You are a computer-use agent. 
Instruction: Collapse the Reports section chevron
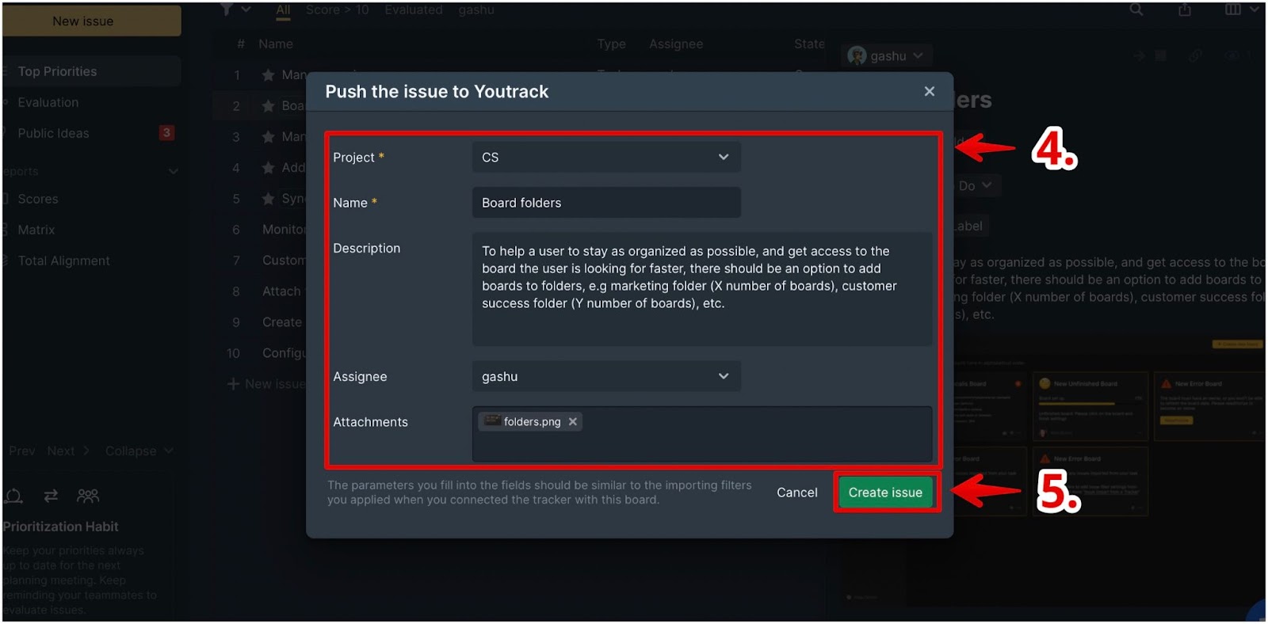point(174,171)
